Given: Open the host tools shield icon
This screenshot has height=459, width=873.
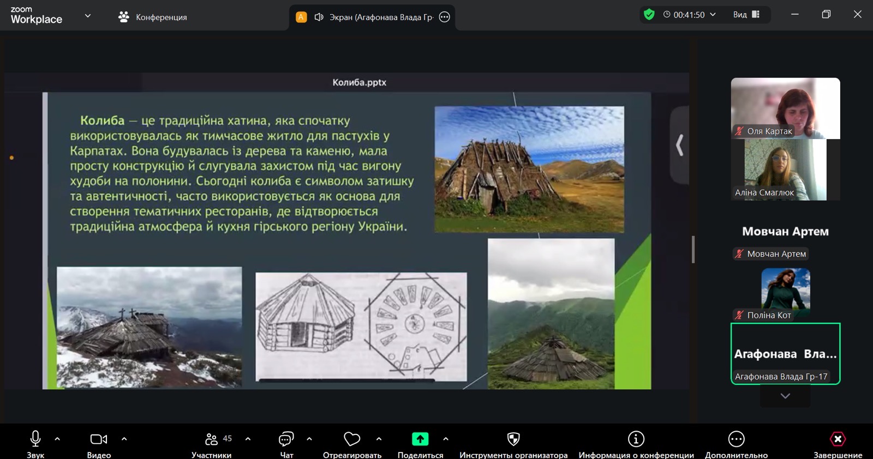Looking at the screenshot, I should point(513,439).
